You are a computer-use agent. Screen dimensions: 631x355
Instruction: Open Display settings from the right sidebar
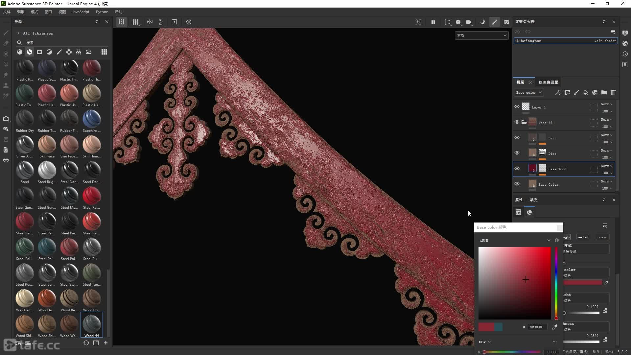tap(625, 33)
